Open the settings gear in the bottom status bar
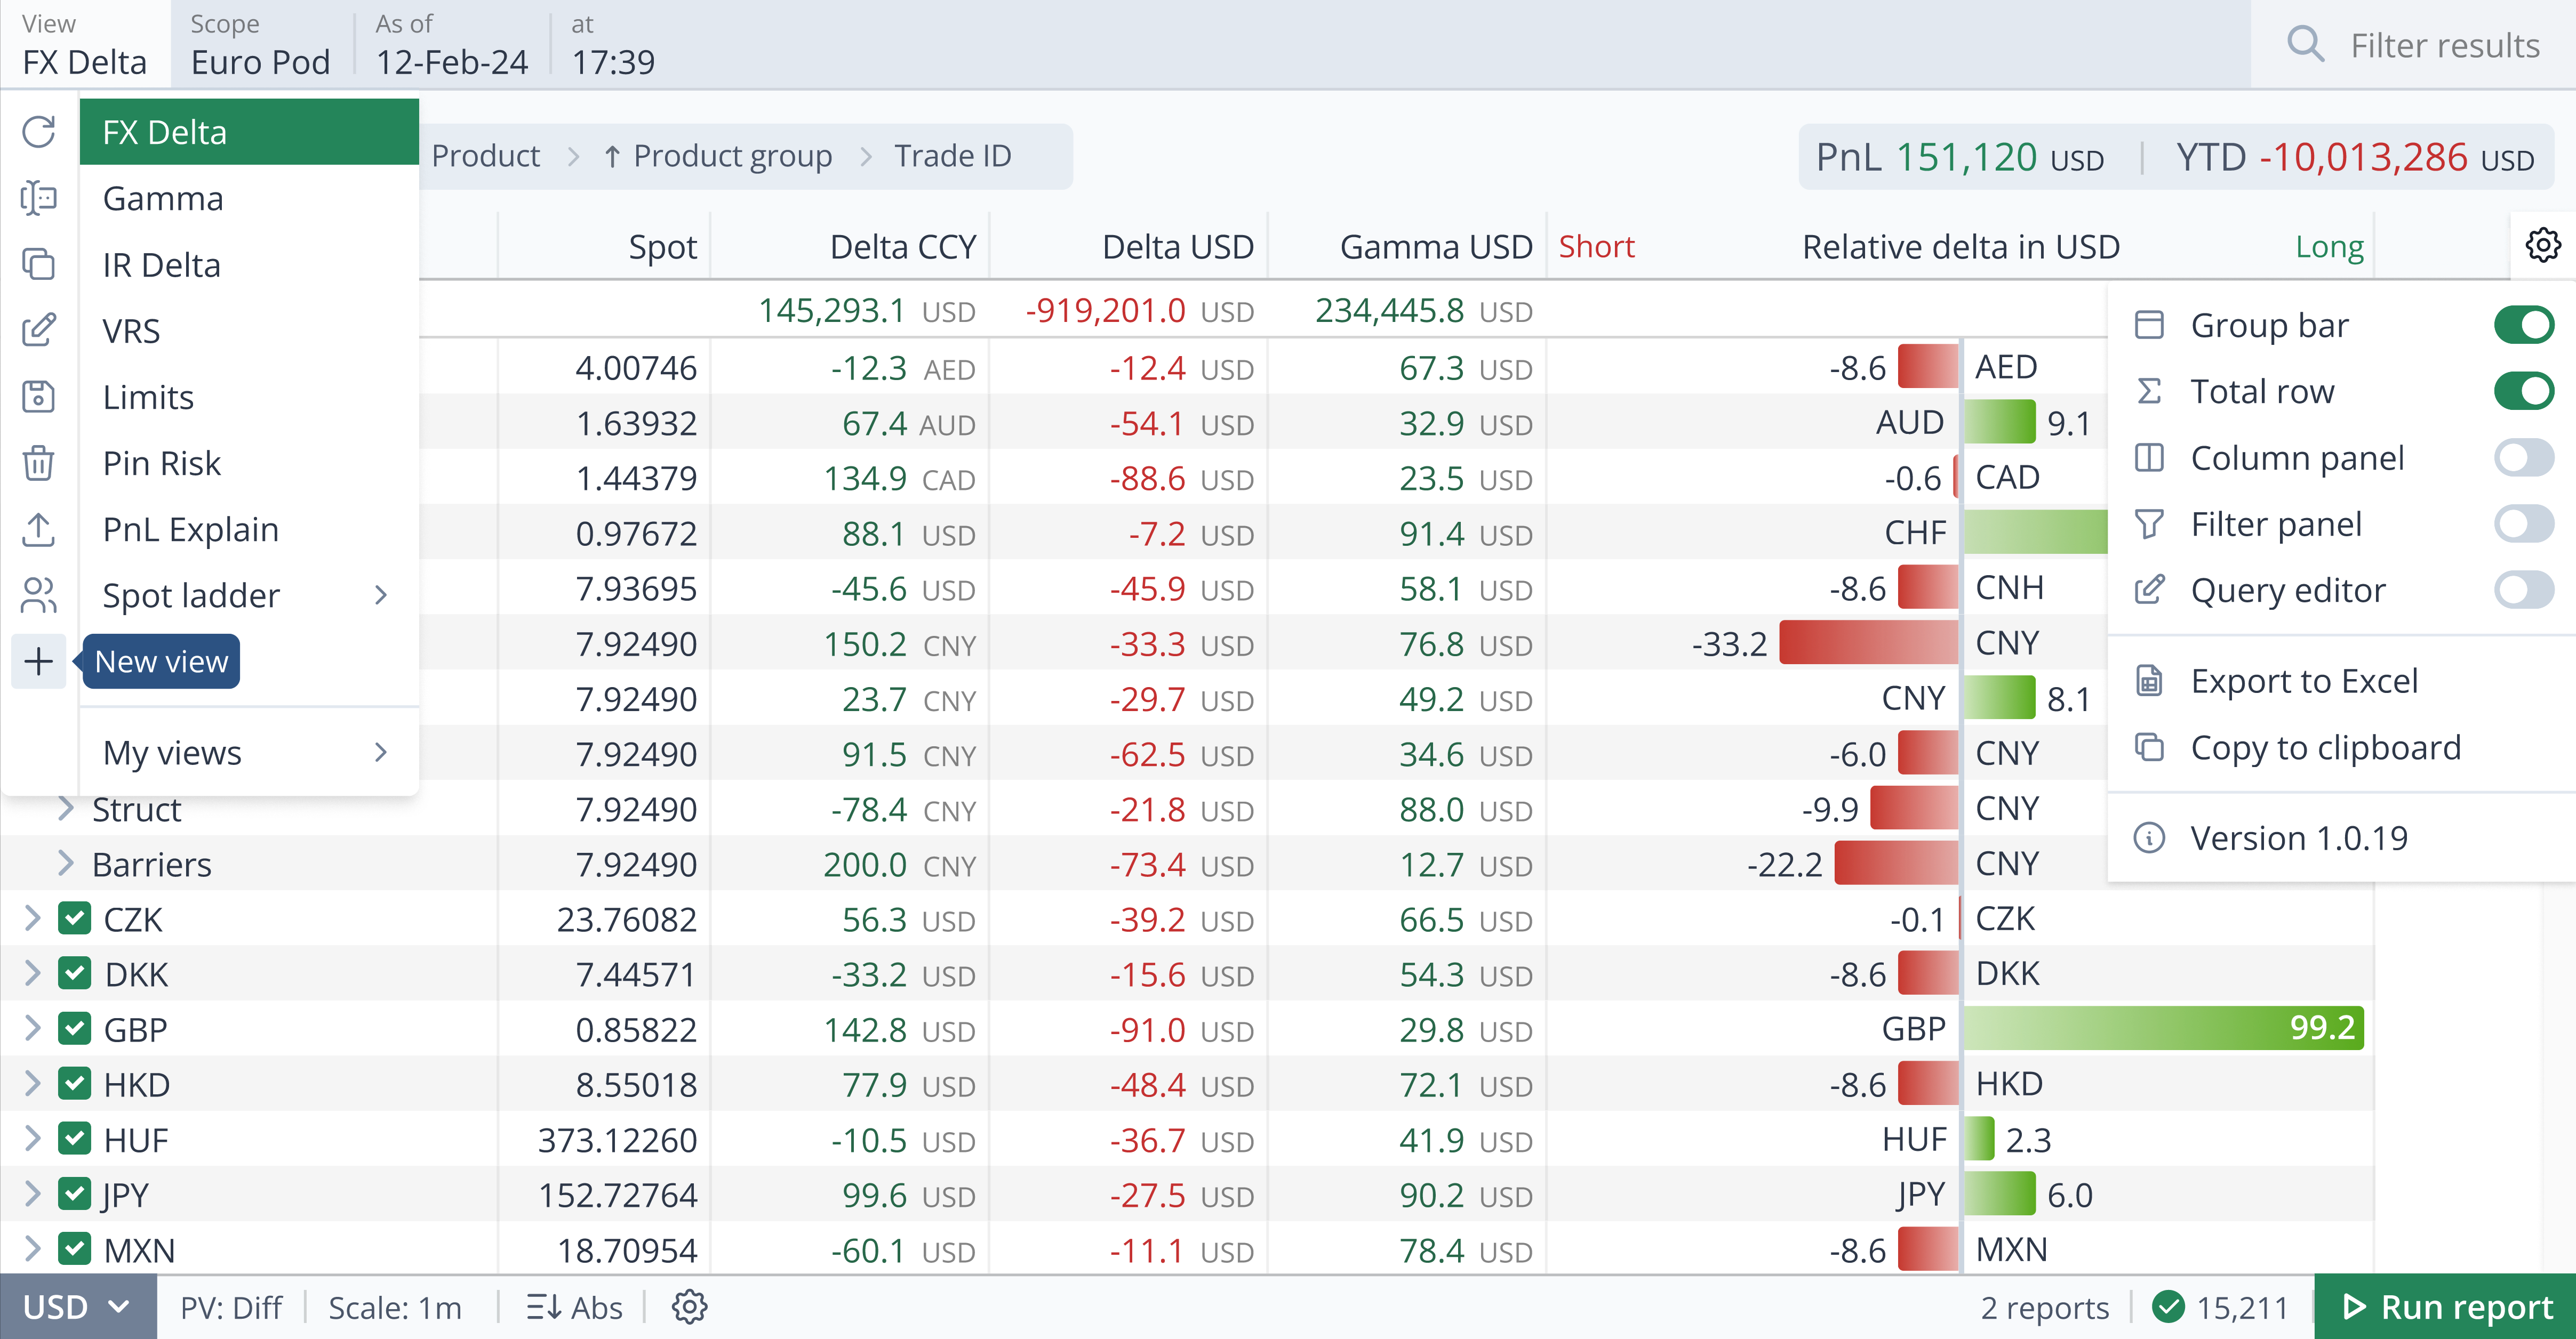 coord(689,1306)
